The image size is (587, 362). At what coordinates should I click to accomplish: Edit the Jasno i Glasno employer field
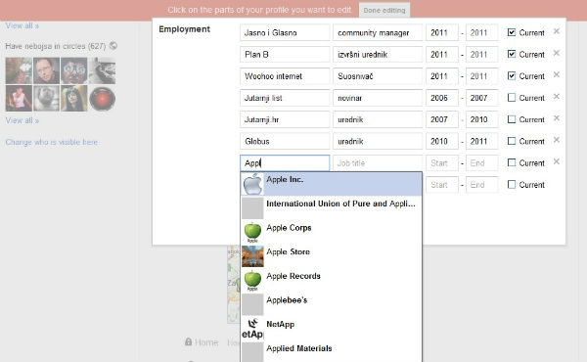(285, 33)
